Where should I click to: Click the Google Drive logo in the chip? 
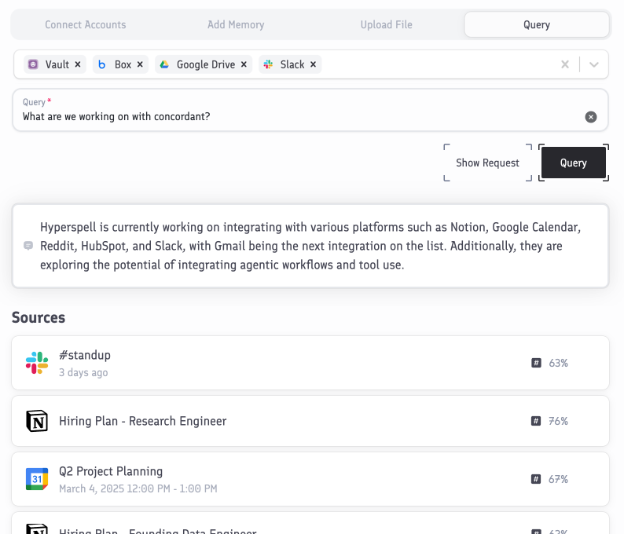164,64
